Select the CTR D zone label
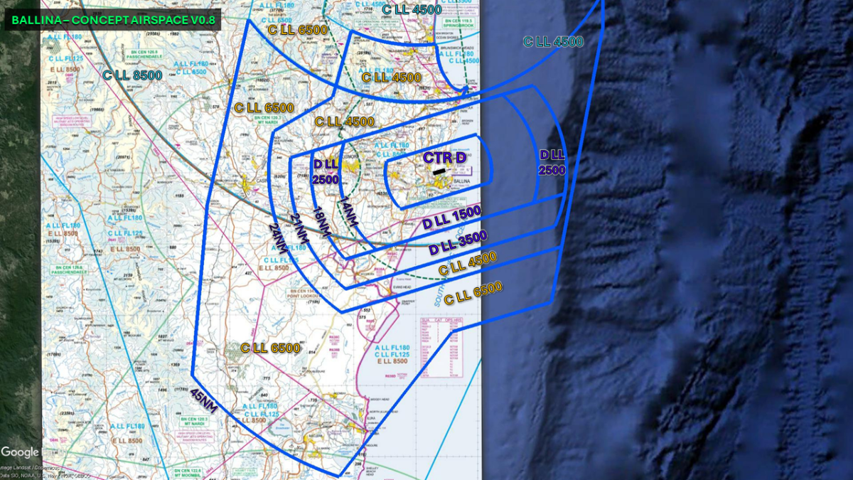This screenshot has height=480, width=853. (x=444, y=157)
